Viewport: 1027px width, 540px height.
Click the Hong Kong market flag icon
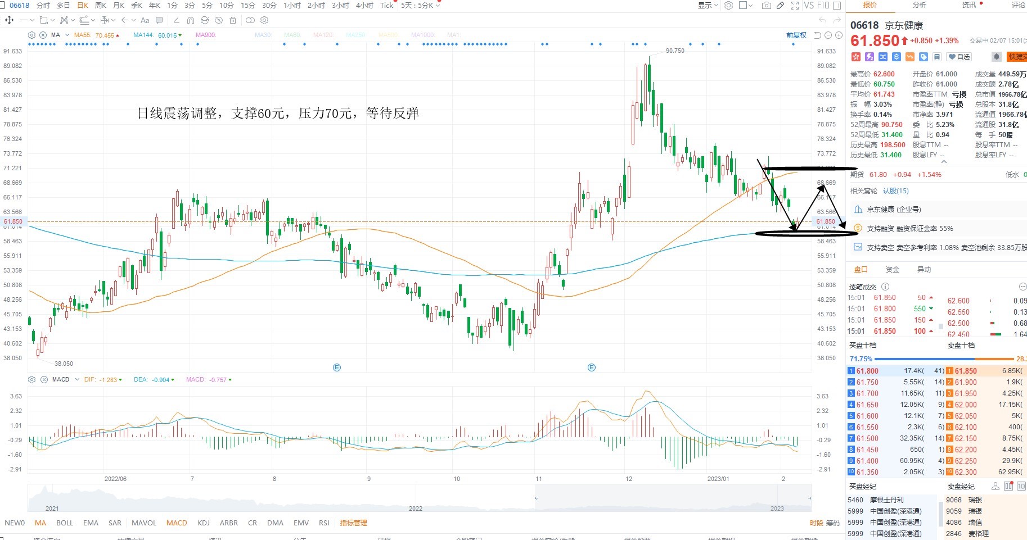point(856,57)
